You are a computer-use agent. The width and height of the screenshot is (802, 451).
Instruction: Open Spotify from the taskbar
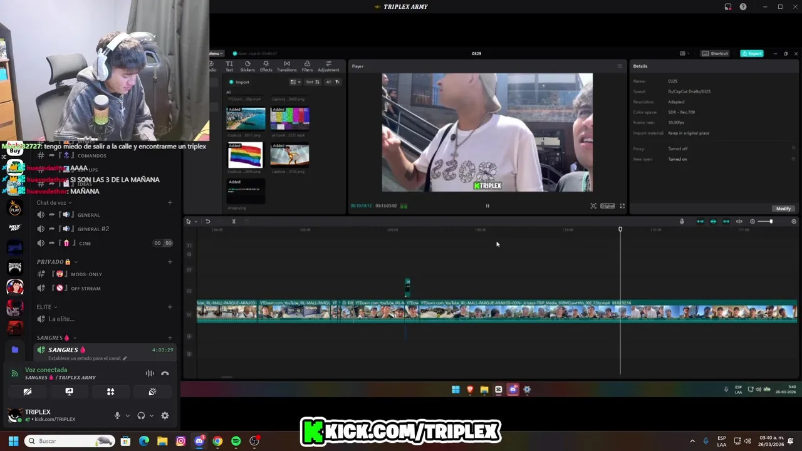(236, 441)
